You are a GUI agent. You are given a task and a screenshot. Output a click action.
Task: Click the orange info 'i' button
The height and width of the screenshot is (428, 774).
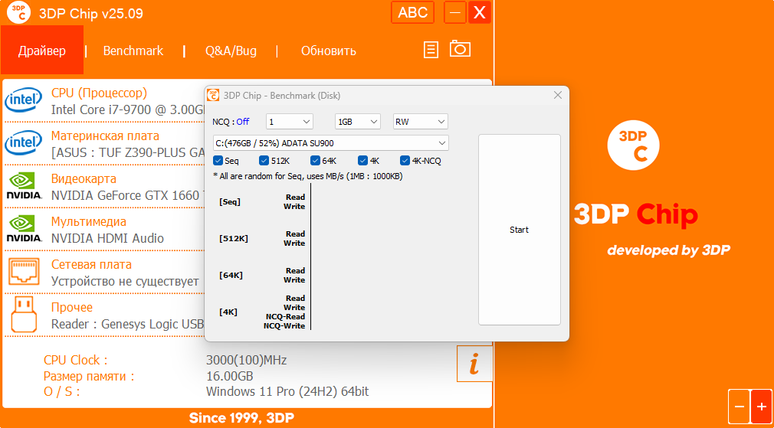(x=474, y=364)
